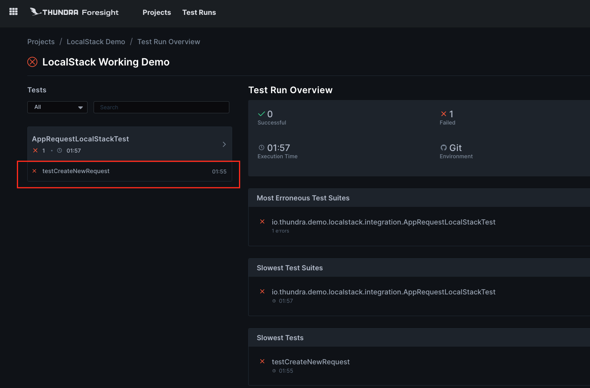Image resolution: width=590 pixels, height=388 pixels.
Task: Click the Execution Time clock icon
Action: 261,148
